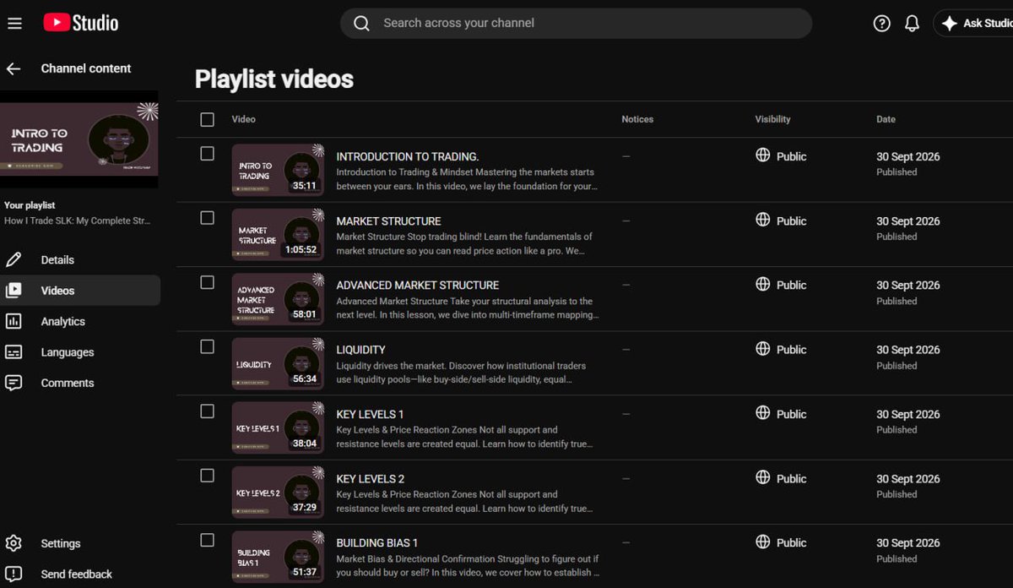1013x588 pixels.
Task: Check the MARKET STRUCTURE video checkbox
Action: (207, 218)
